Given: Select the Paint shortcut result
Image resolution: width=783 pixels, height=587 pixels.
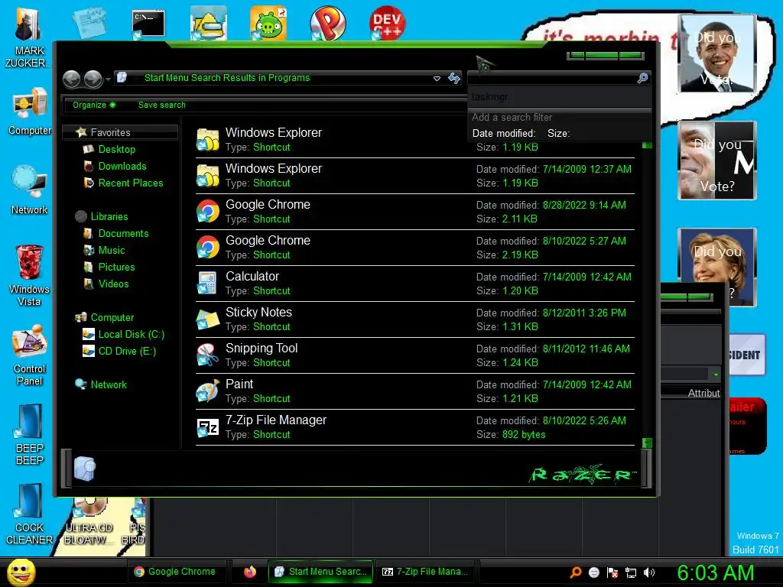Looking at the screenshot, I should coord(415,391).
